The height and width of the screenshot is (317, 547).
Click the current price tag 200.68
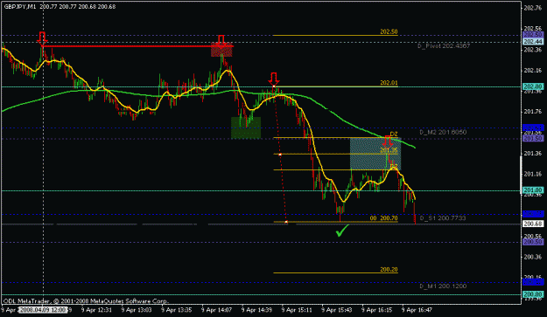[x=533, y=224]
